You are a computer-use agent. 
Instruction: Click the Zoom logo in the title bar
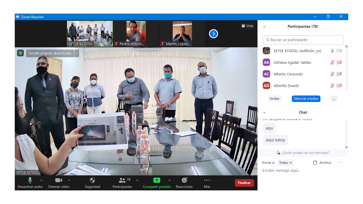point(18,17)
